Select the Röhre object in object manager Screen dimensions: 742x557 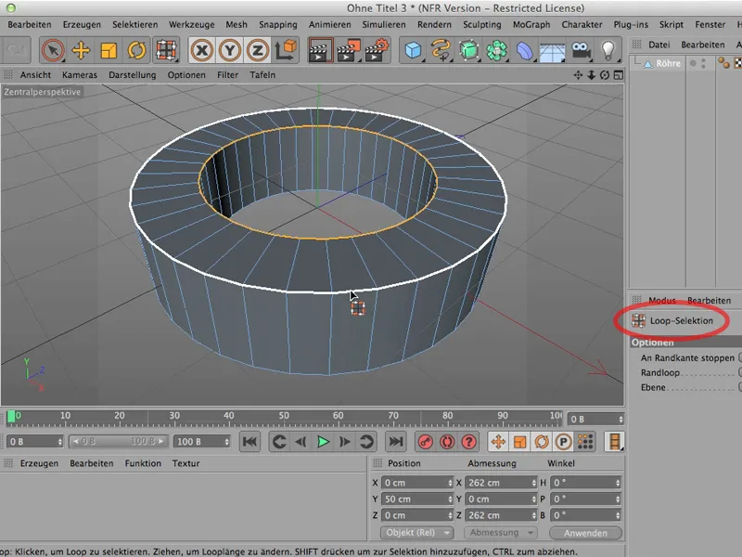(x=668, y=63)
